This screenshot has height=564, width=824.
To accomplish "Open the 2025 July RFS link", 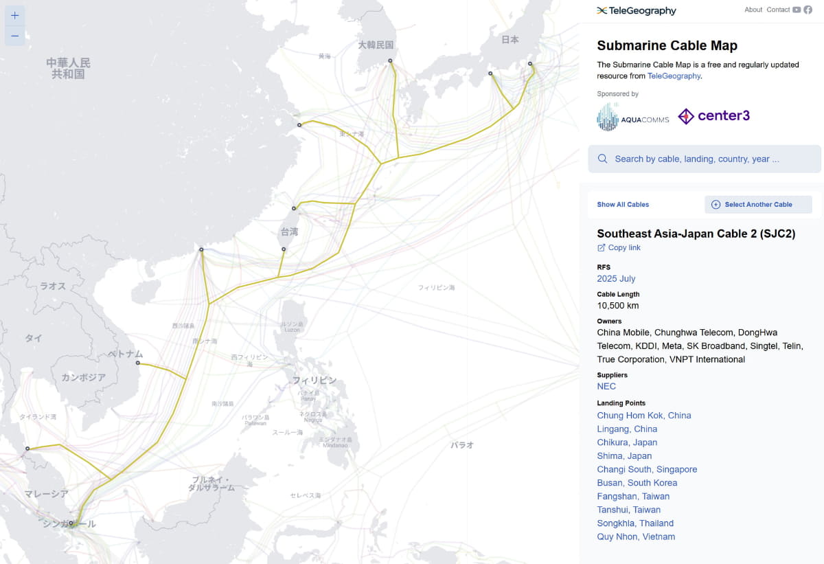I will [x=616, y=278].
